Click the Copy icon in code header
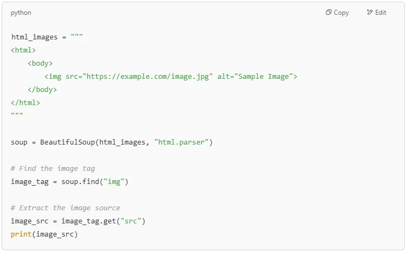 click(329, 13)
